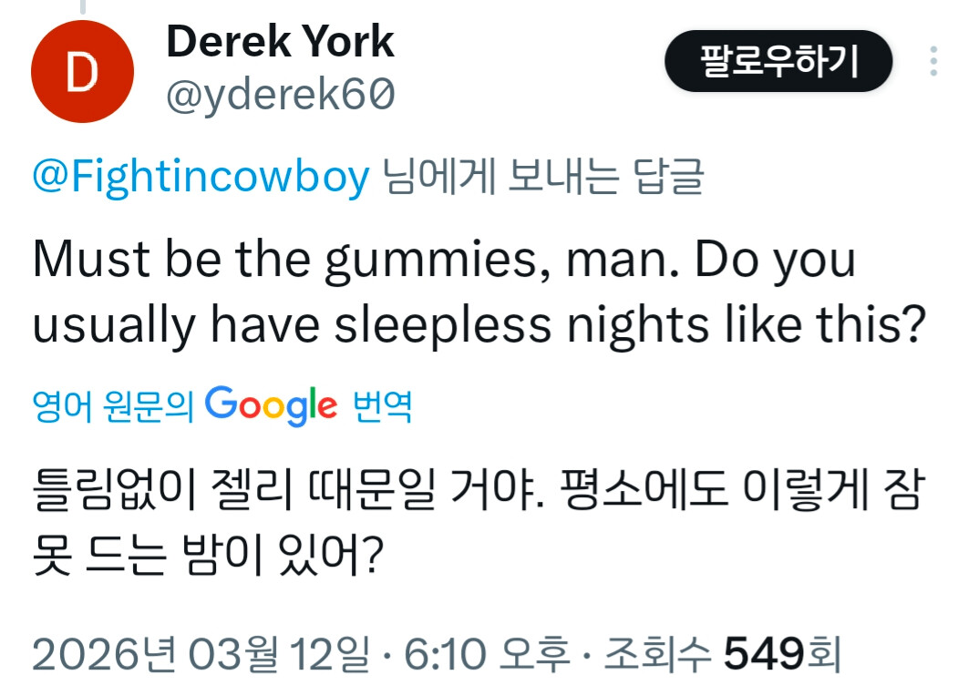Viewport: 958px width, 685px height.
Task: Click the bold 549 view count
Action: tap(764, 655)
